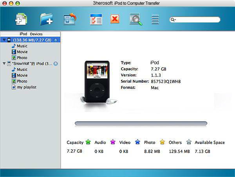
Task: Open Photo under SnowWolf iPod
Action: point(20,81)
